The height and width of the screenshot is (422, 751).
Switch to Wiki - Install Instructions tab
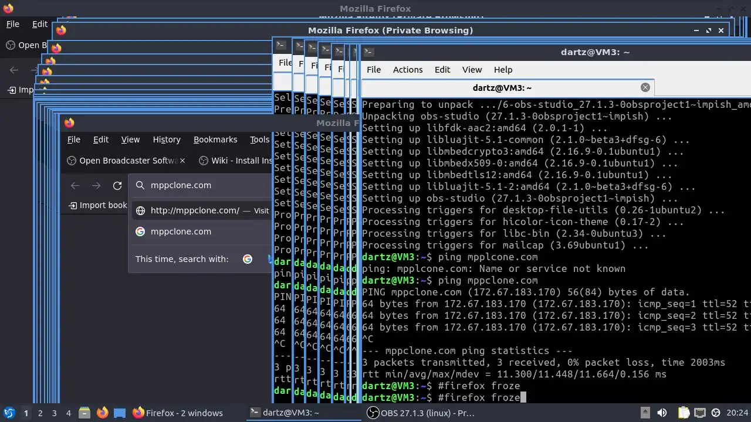(x=235, y=161)
